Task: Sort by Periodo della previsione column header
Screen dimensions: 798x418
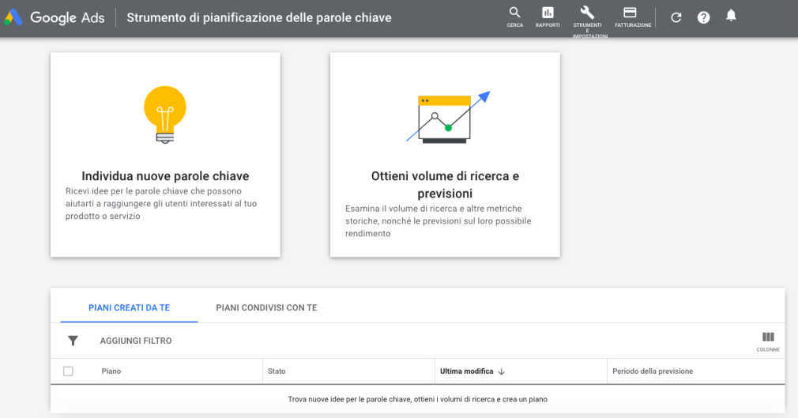Action: click(x=653, y=371)
